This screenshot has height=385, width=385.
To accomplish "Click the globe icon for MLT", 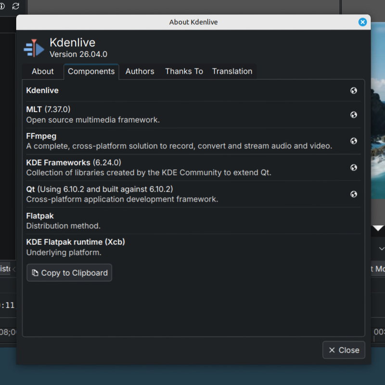I will pos(354,115).
